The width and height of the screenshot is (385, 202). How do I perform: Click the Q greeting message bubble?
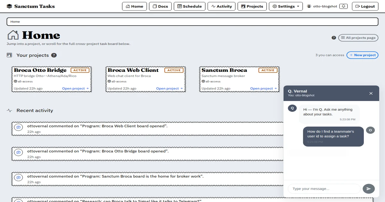point(329,114)
